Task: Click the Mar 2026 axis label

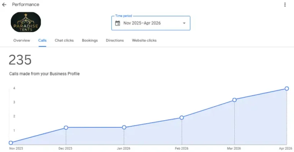Action: [x=234, y=149]
